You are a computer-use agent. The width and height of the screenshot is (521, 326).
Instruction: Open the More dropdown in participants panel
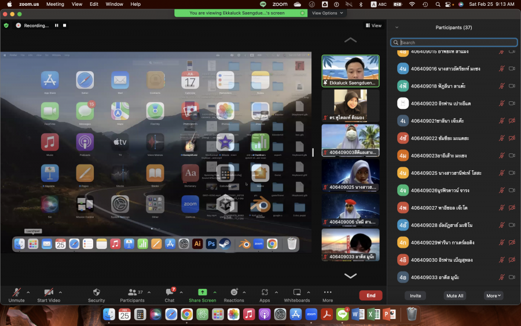[x=493, y=295]
